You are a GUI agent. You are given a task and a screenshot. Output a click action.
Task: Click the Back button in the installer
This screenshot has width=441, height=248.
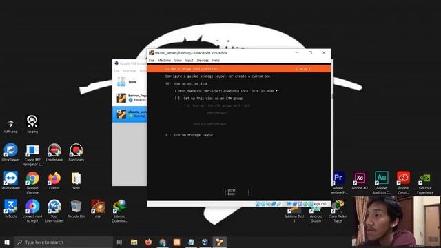coord(237,194)
